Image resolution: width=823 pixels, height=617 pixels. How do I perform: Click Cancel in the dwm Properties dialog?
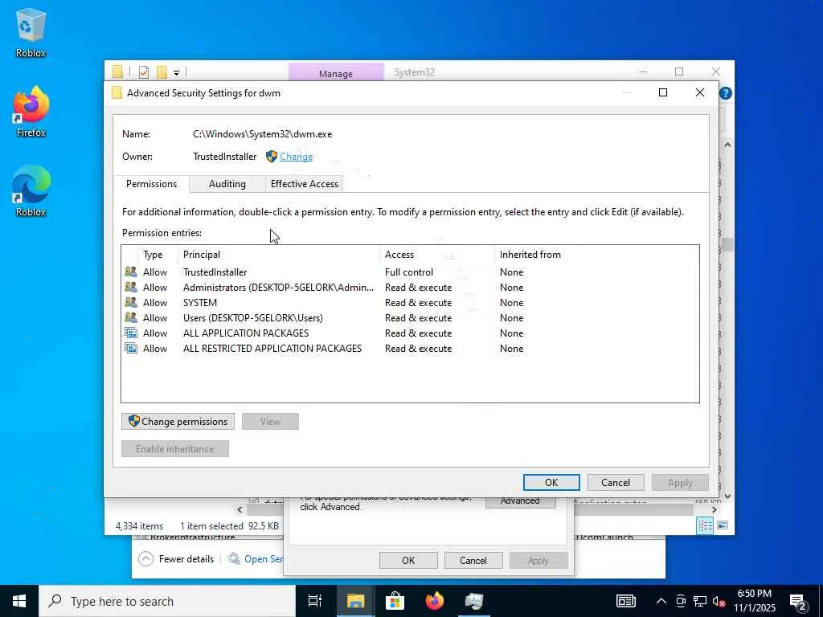(x=473, y=560)
